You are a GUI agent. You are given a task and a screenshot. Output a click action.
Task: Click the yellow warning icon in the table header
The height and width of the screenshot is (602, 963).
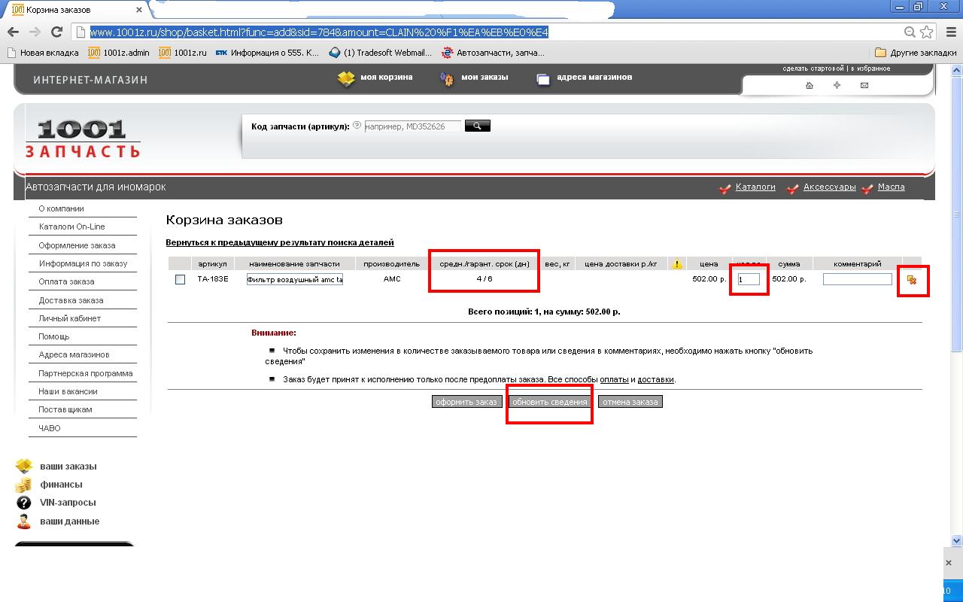[x=677, y=264]
